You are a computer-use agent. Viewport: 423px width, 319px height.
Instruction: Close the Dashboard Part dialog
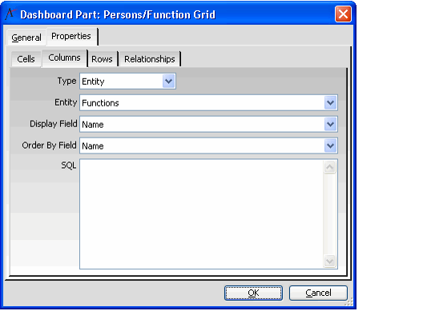click(343, 14)
